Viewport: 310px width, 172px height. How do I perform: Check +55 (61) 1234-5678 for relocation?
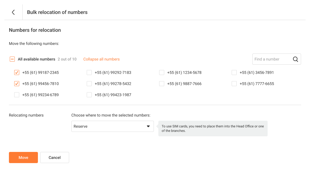tap(162, 72)
